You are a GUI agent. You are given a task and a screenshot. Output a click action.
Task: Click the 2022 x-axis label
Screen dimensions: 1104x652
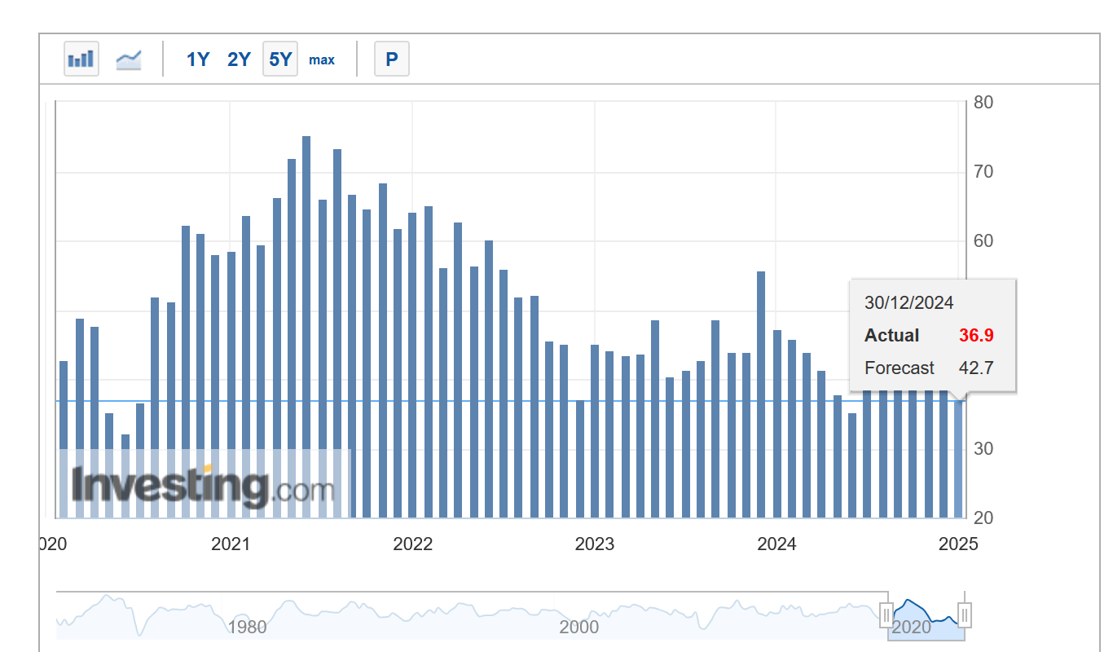click(x=412, y=544)
